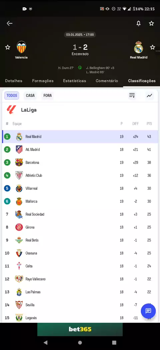Tap Android home navigation button
Image resolution: width=160 pixels, height=350 pixels.
click(x=80, y=343)
